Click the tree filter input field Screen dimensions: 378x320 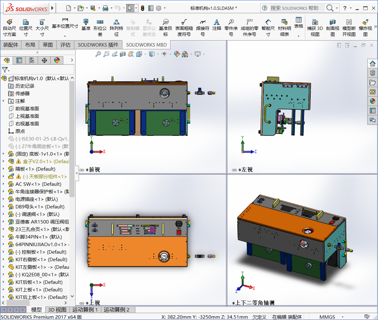point(38,70)
